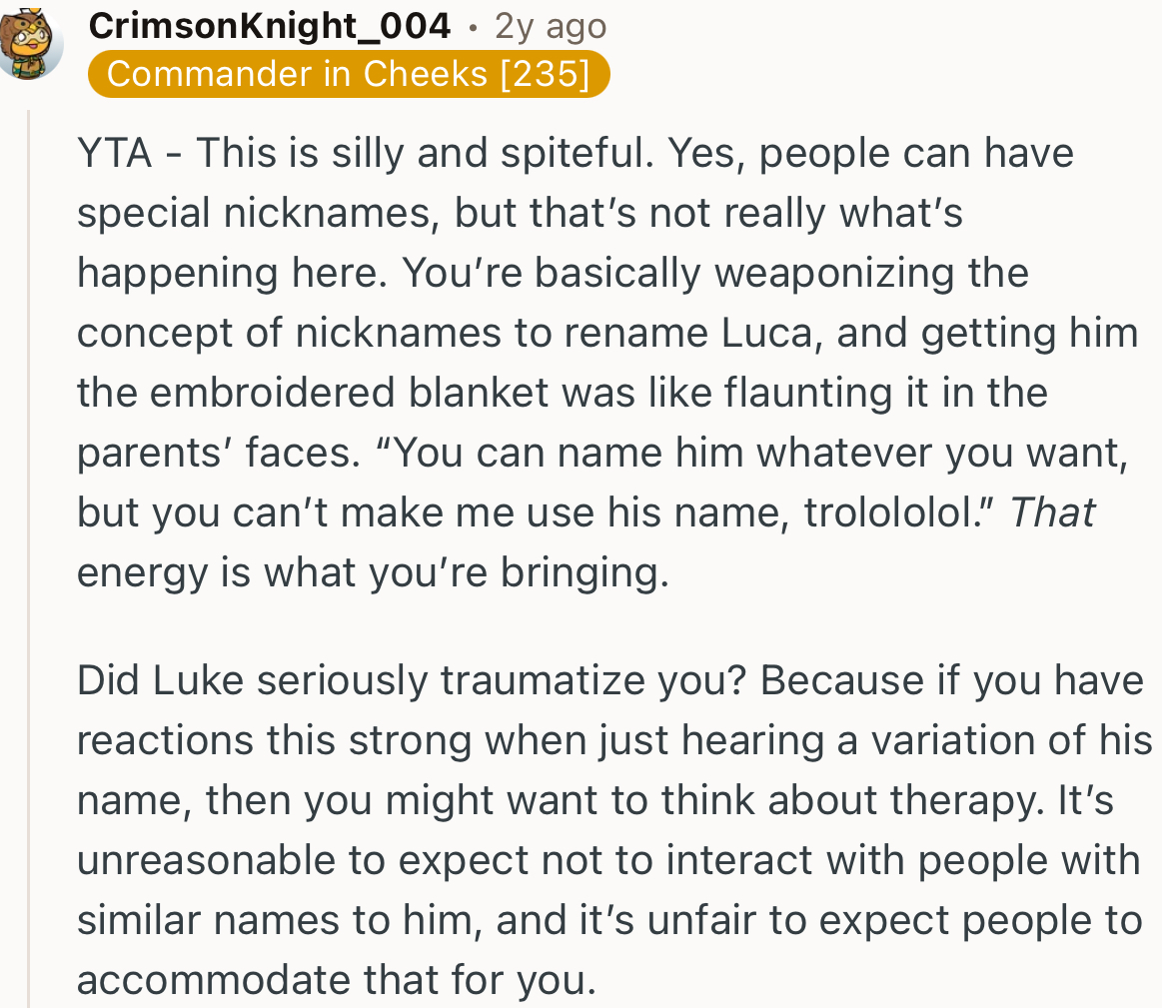1162x1008 pixels.
Task: Select the 'YTA' text in the comment
Action: click(x=110, y=152)
